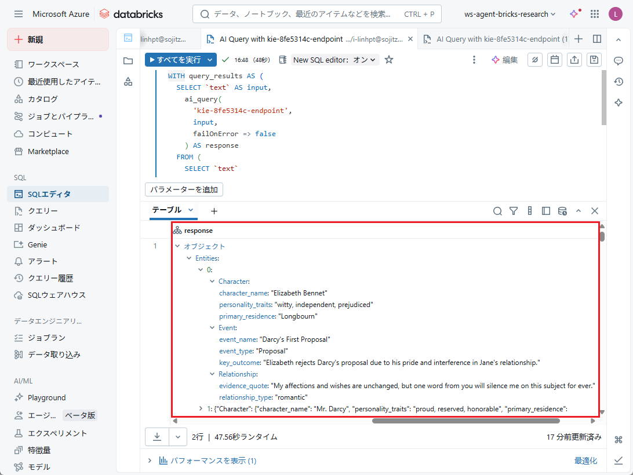The image size is (633, 475).
Task: Collapse the Character node in response
Action: (x=212, y=282)
